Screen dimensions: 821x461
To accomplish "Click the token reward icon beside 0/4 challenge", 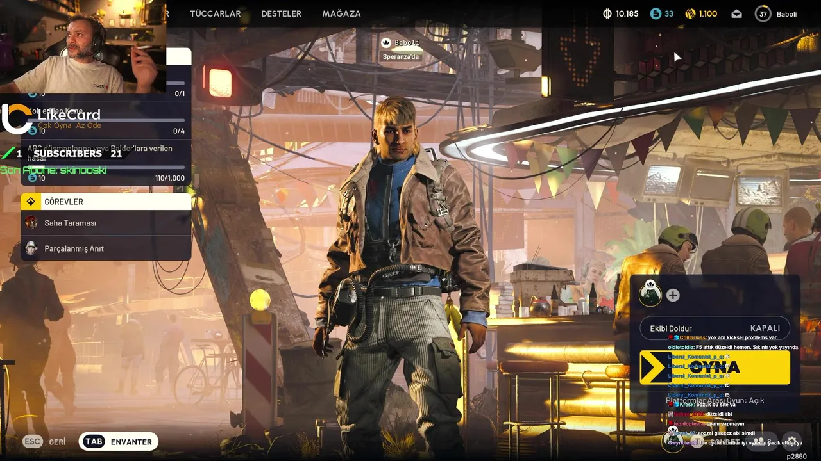I will click(33, 131).
